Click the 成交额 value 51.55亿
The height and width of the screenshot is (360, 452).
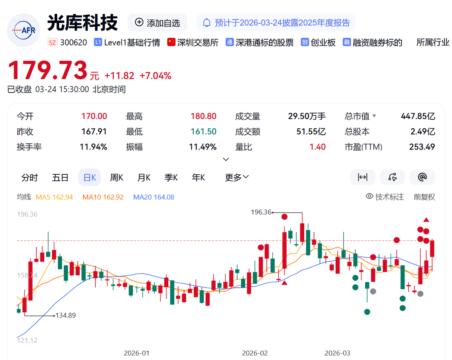(x=311, y=132)
